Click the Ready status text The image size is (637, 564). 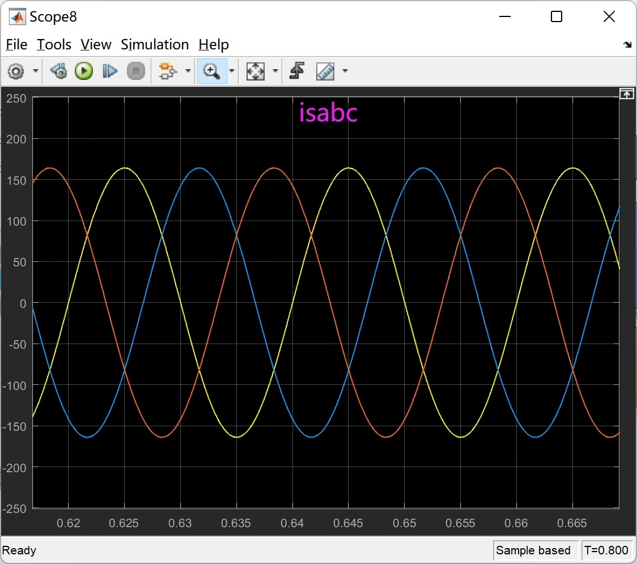click(19, 550)
